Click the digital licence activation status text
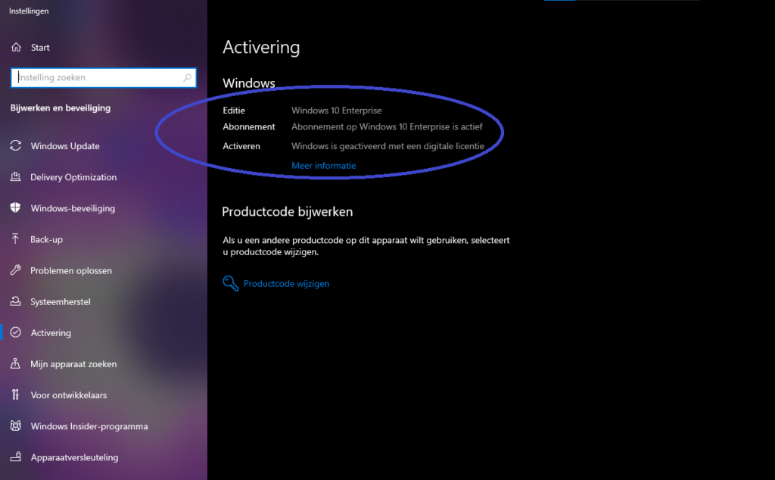This screenshot has width=775, height=480. [388, 146]
